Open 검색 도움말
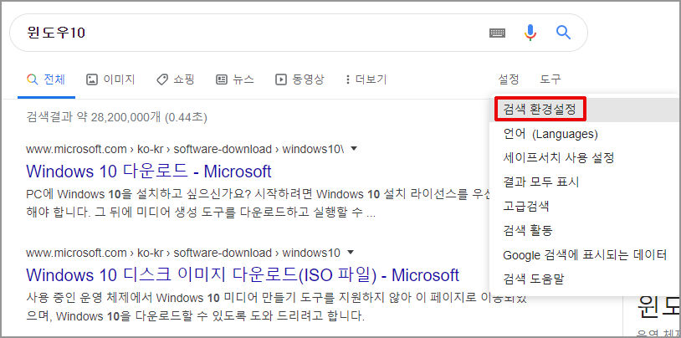This screenshot has width=681, height=338. coord(585,279)
